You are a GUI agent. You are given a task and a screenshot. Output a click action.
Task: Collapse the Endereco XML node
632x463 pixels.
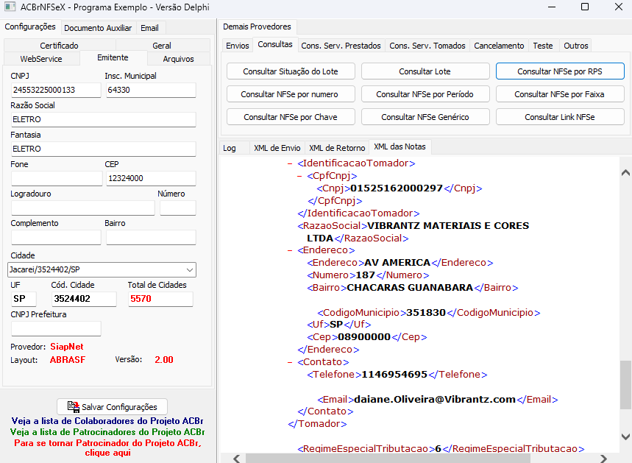tap(289, 250)
